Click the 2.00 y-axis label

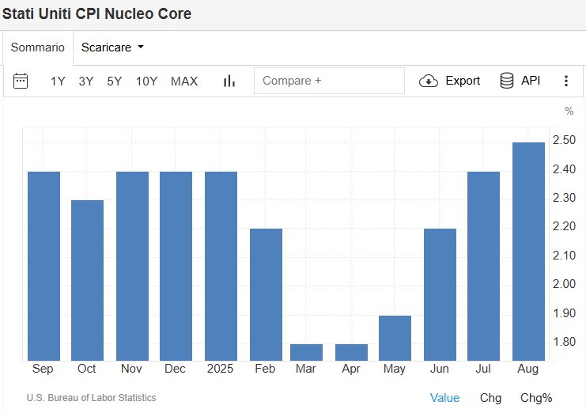tap(564, 284)
